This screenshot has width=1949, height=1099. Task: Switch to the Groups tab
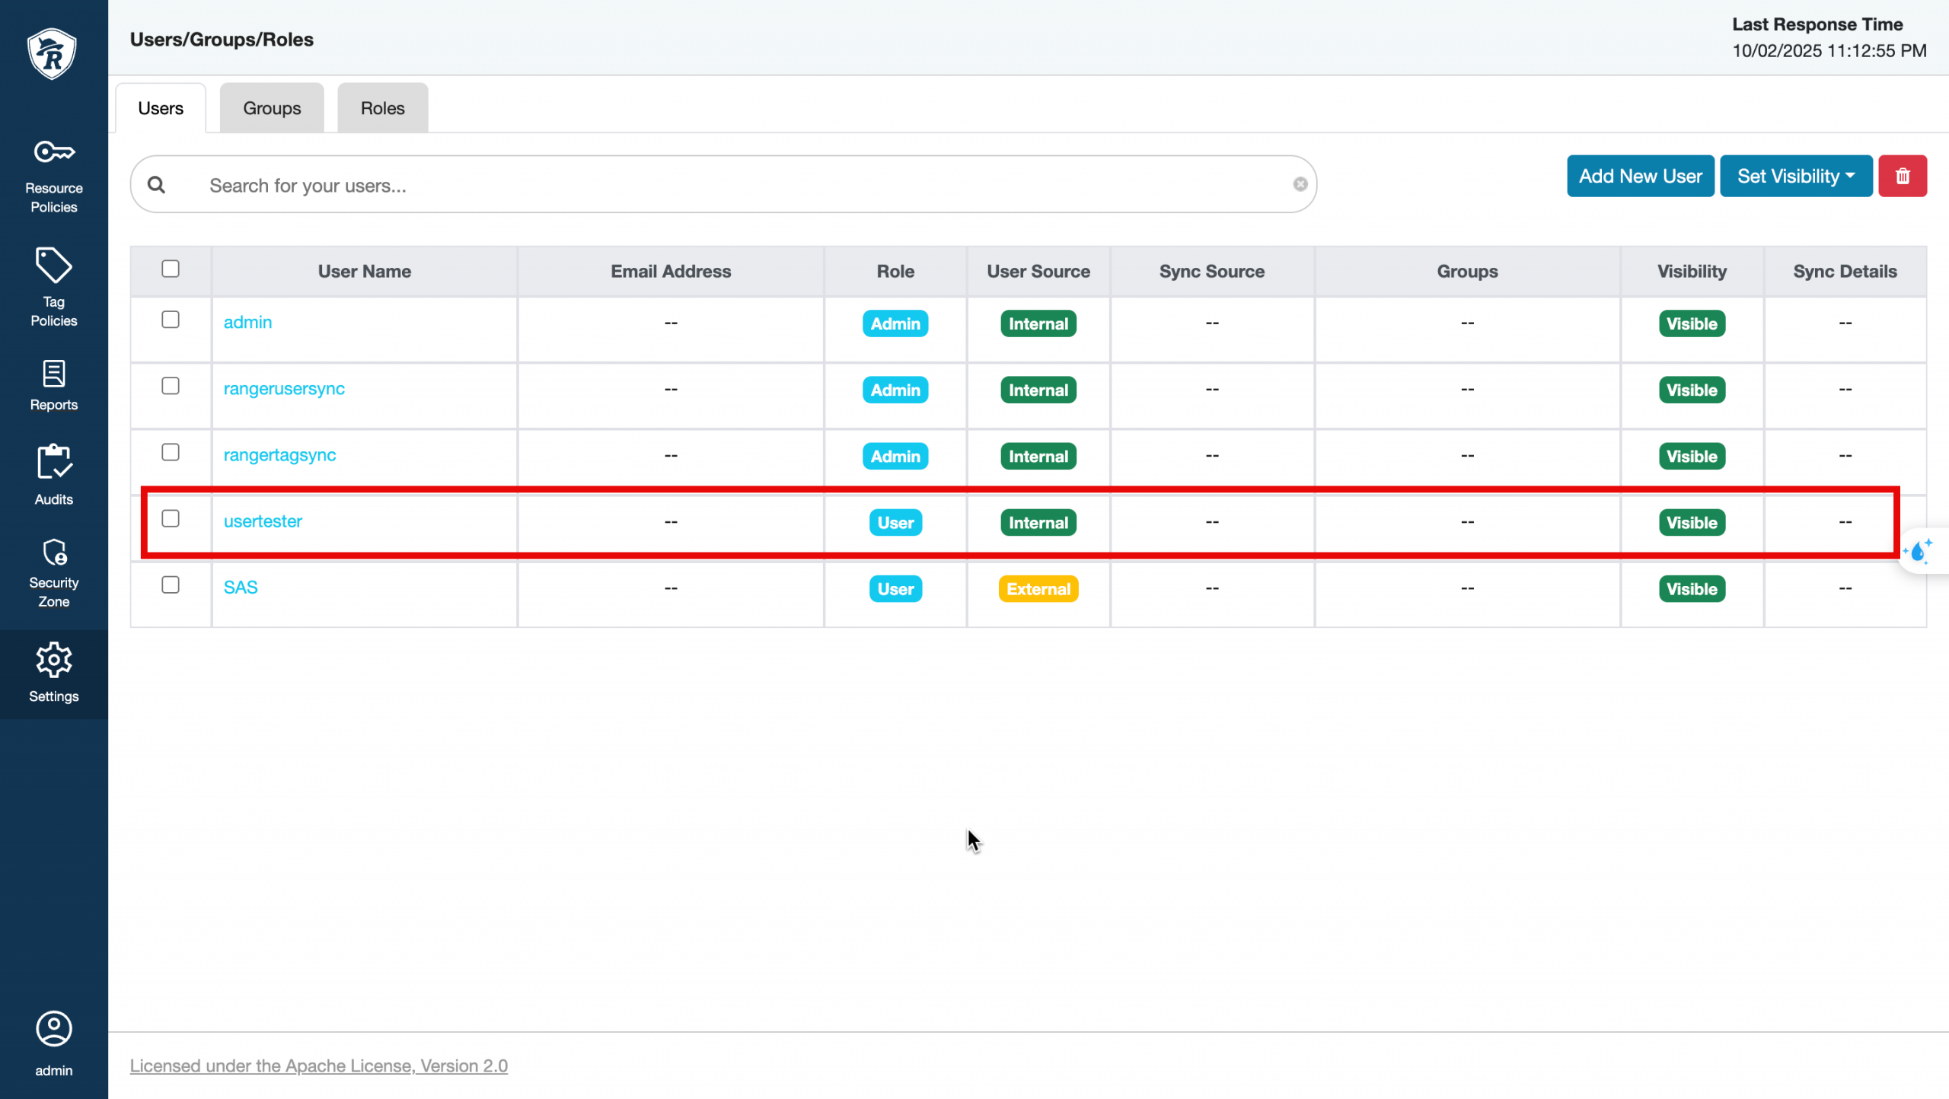pyautogui.click(x=272, y=108)
